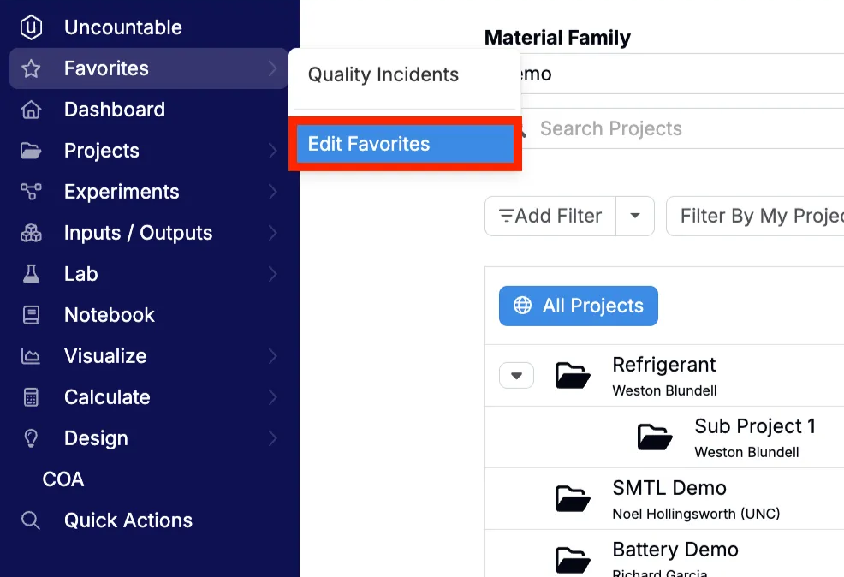This screenshot has height=577, width=844.
Task: Click the Inputs / Outputs cubes icon
Action: 31,233
